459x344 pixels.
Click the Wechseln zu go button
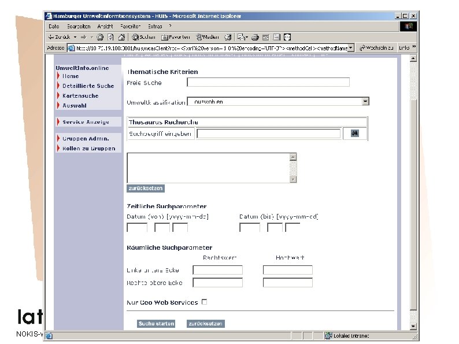(376, 48)
